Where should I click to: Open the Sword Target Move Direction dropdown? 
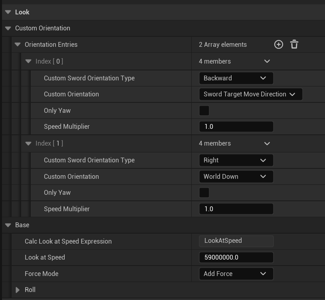250,94
